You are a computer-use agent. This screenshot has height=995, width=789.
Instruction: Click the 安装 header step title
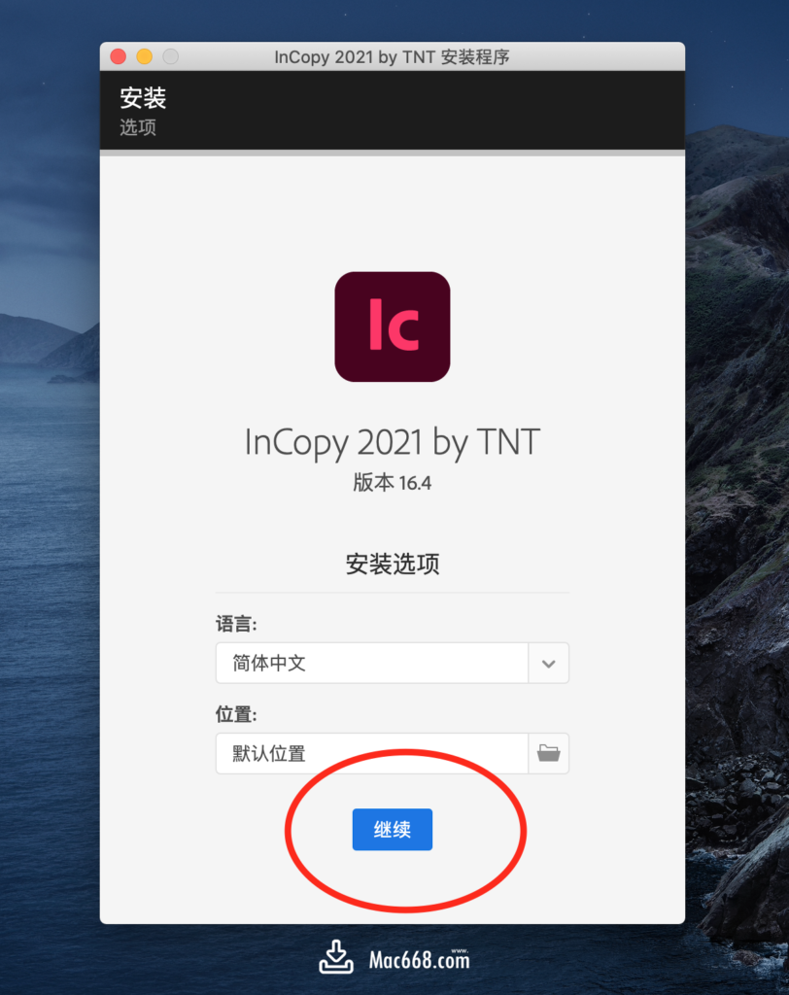tap(143, 98)
